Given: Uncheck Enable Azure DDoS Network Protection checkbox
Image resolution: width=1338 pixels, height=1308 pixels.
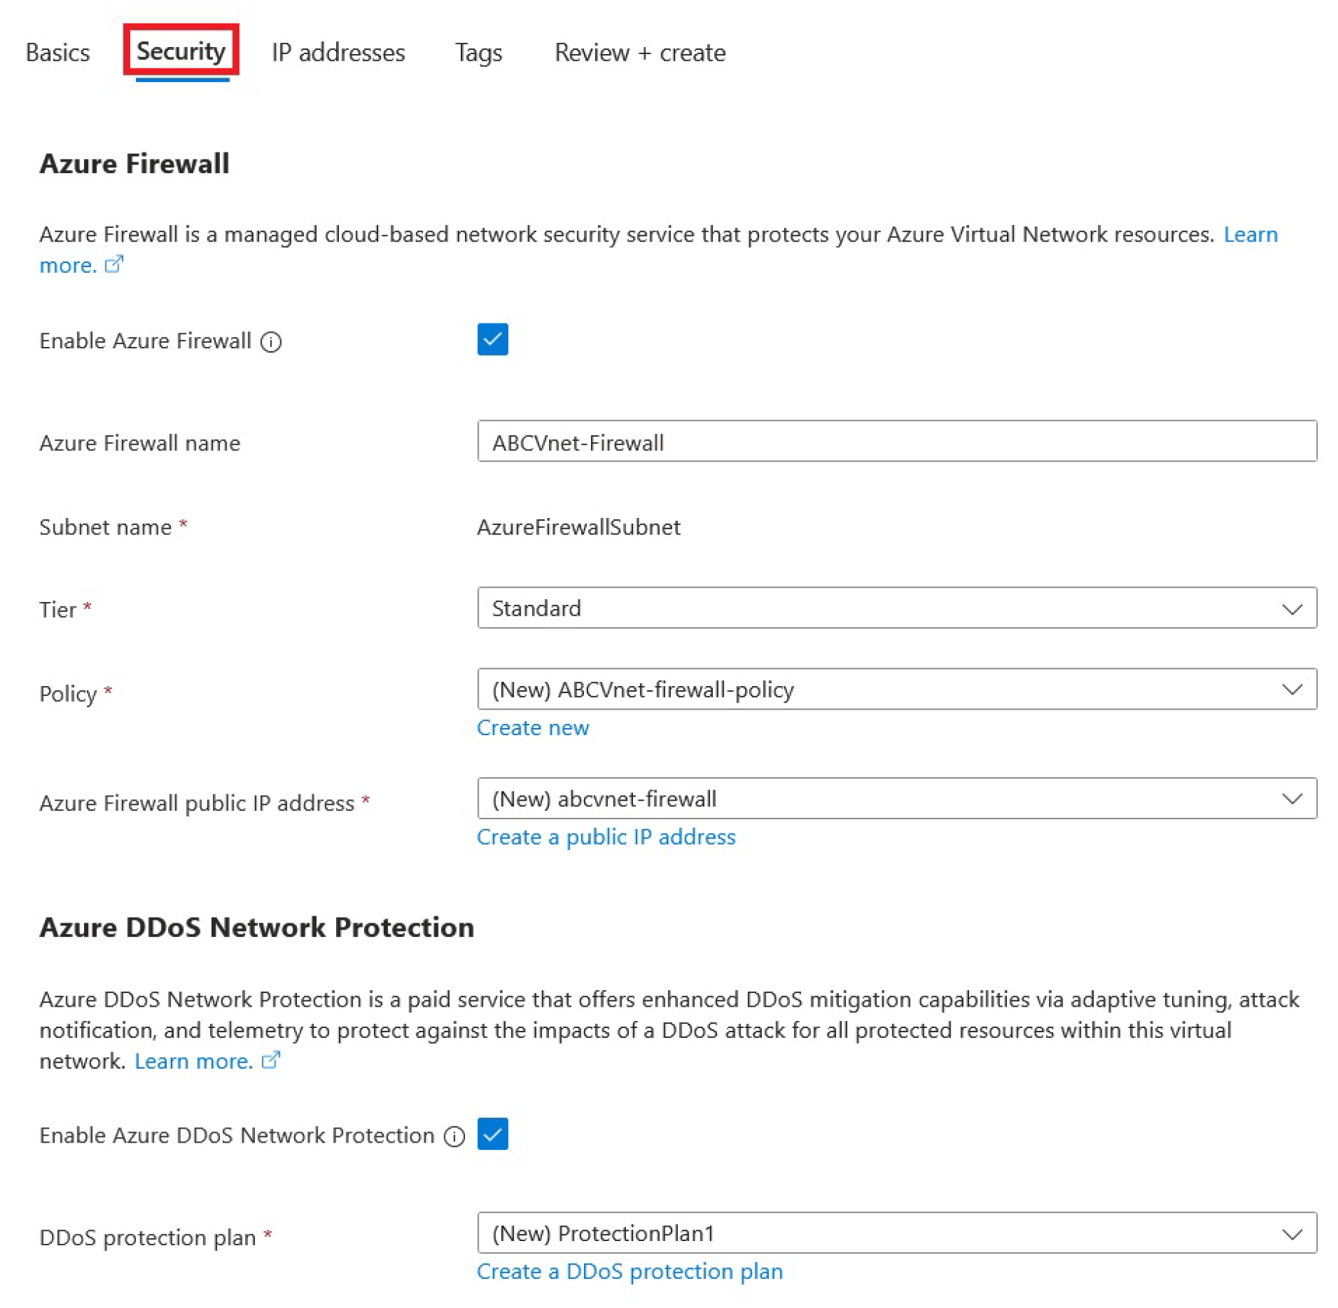Looking at the screenshot, I should 492,1134.
